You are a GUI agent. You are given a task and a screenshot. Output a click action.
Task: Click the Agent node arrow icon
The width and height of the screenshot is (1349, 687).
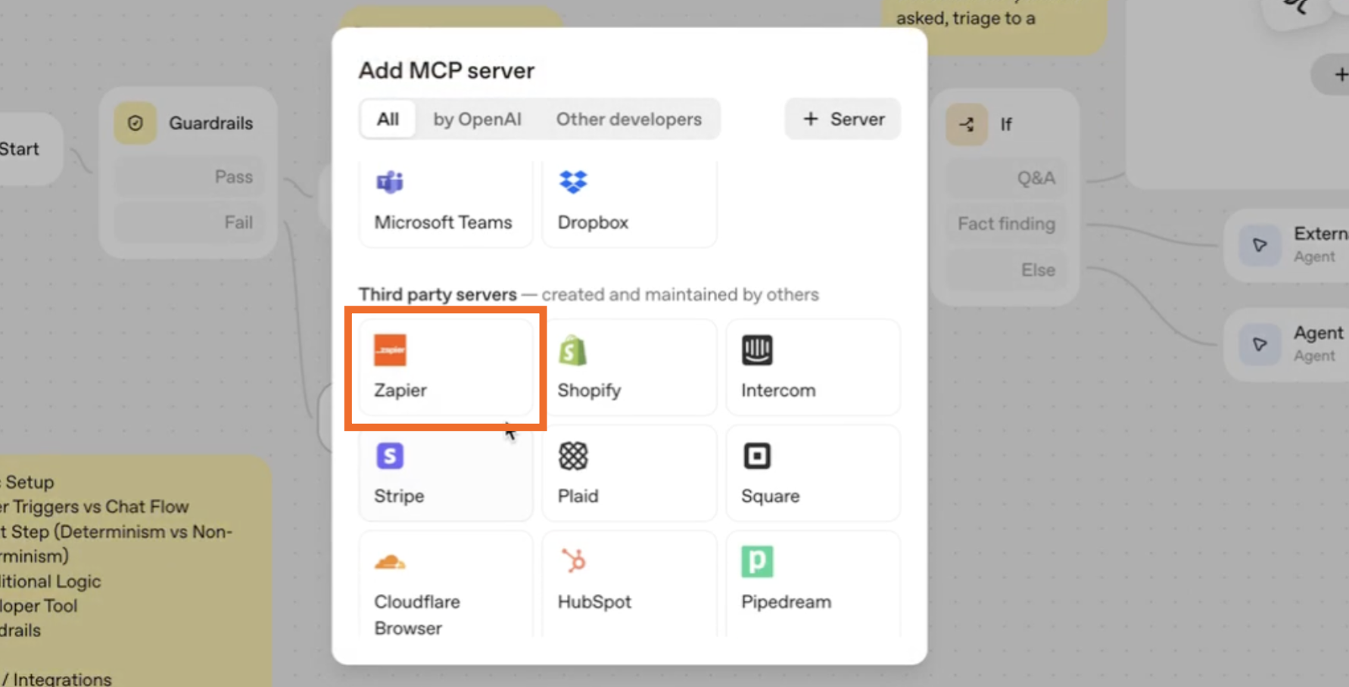click(1260, 344)
